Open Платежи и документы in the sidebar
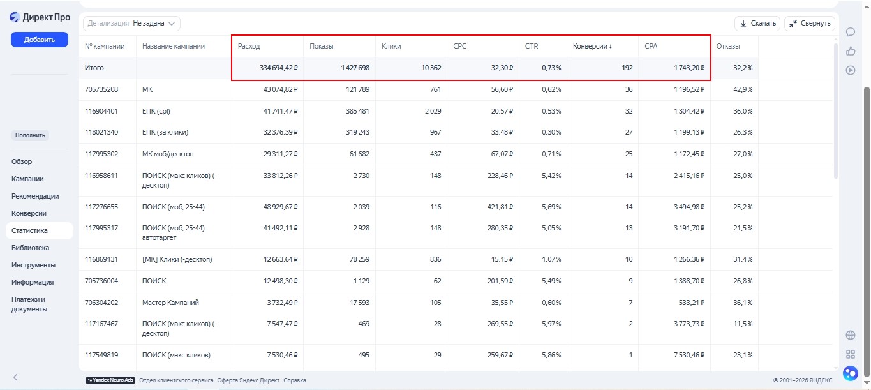 [x=29, y=304]
